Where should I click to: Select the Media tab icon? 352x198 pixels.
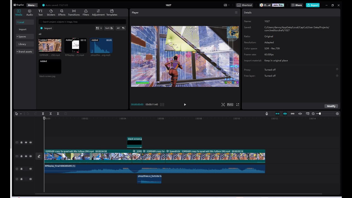click(19, 11)
